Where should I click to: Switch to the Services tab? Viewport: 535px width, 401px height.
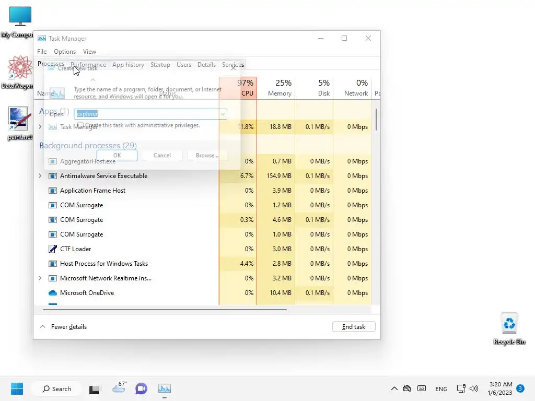tap(232, 64)
